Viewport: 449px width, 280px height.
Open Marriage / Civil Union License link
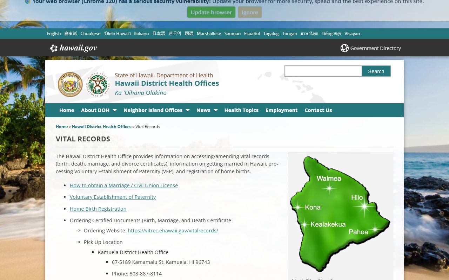tap(124, 185)
